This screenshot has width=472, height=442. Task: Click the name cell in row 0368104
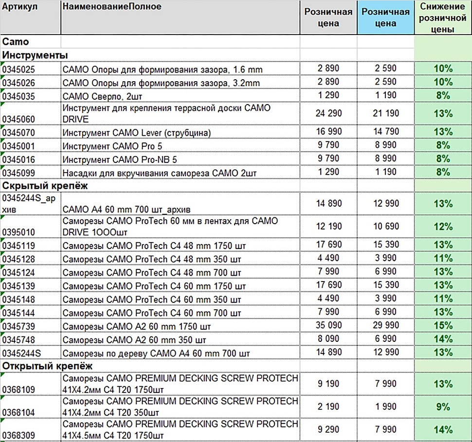coord(181,407)
